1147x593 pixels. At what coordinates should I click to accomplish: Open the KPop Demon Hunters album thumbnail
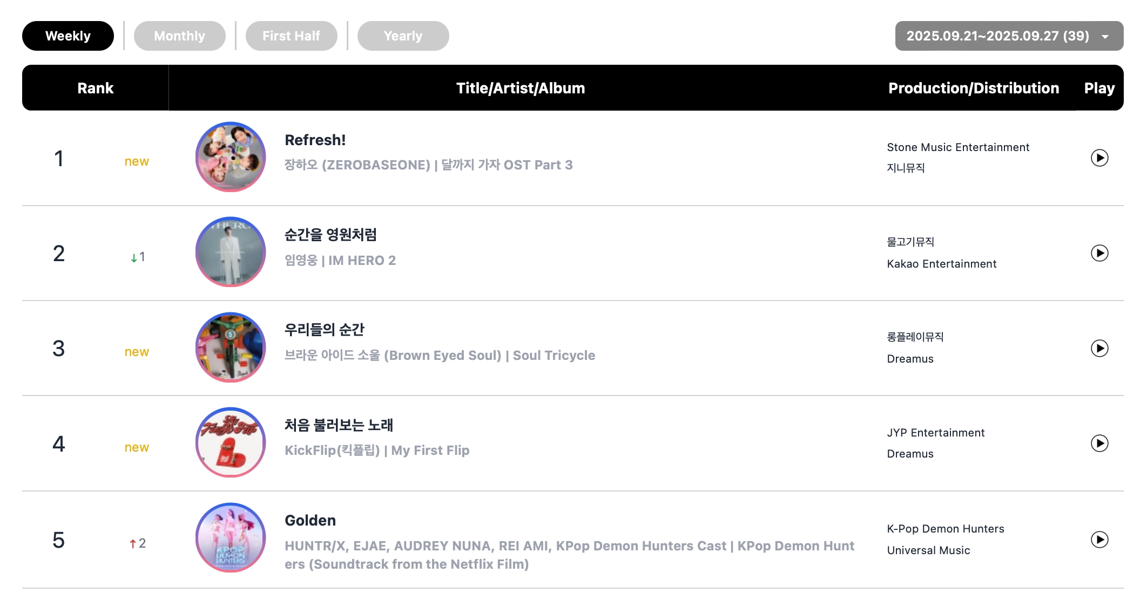pyautogui.click(x=231, y=538)
